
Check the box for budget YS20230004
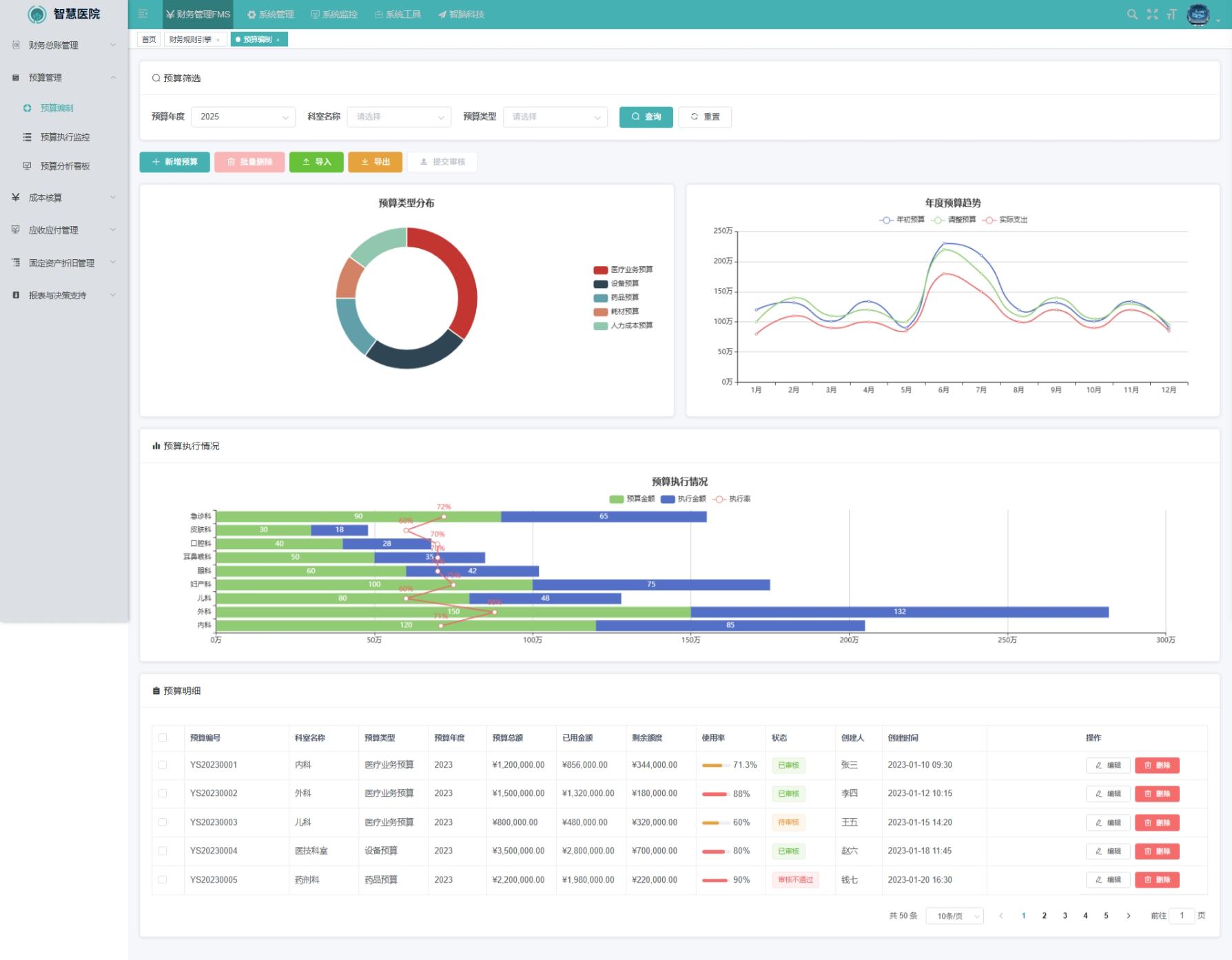[x=163, y=851]
